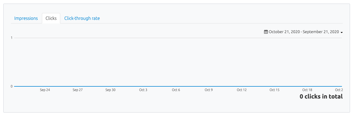
Task: Open the Click-through rate tab
Action: click(82, 18)
